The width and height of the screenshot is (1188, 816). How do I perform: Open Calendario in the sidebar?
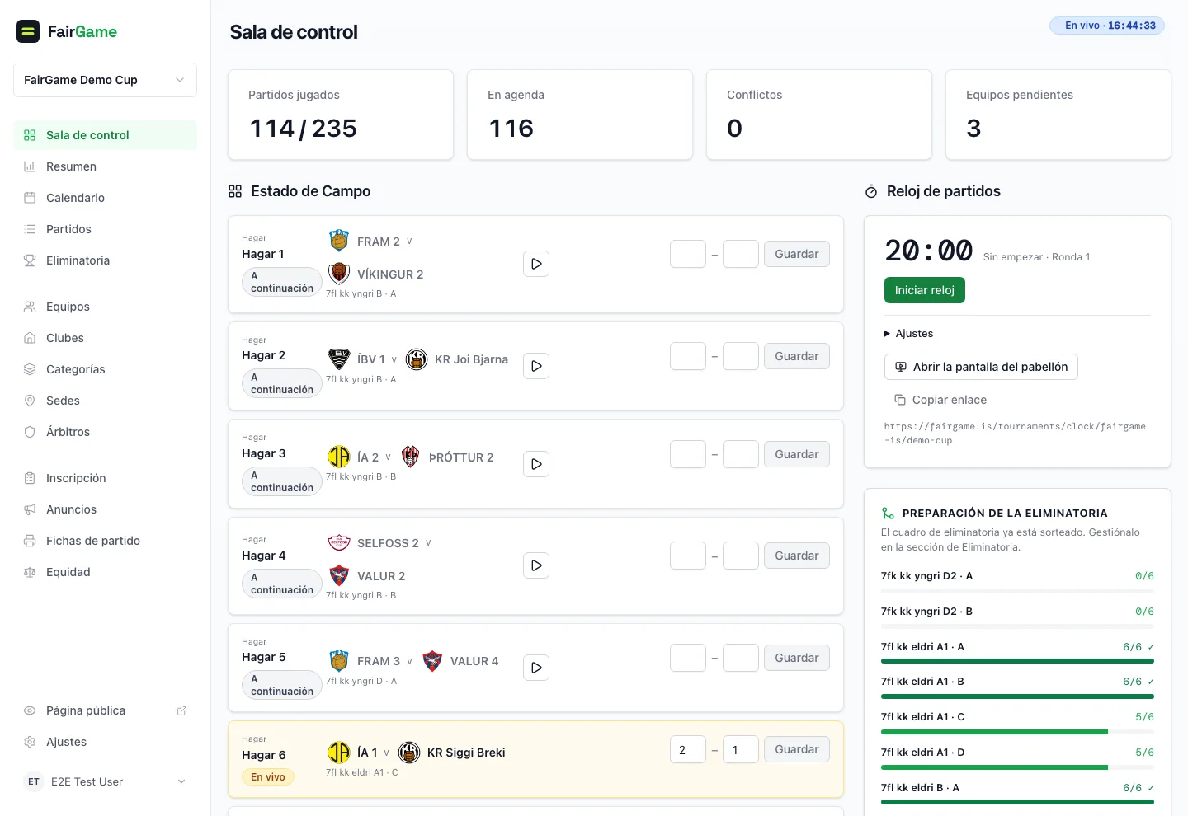point(105,198)
